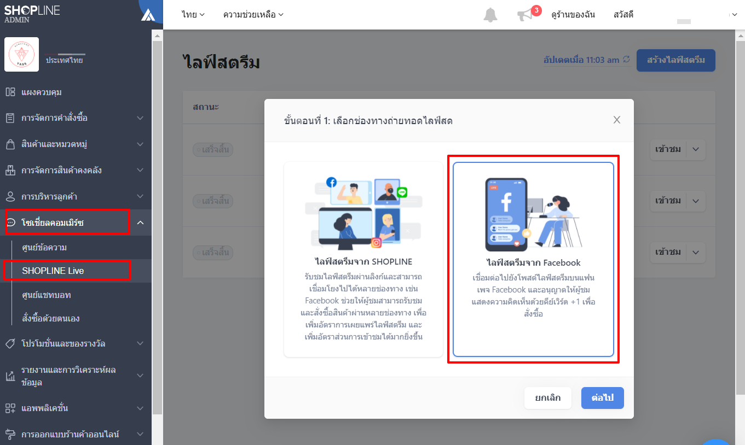The width and height of the screenshot is (745, 445).
Task: Open the notifications bell icon
Action: point(490,15)
